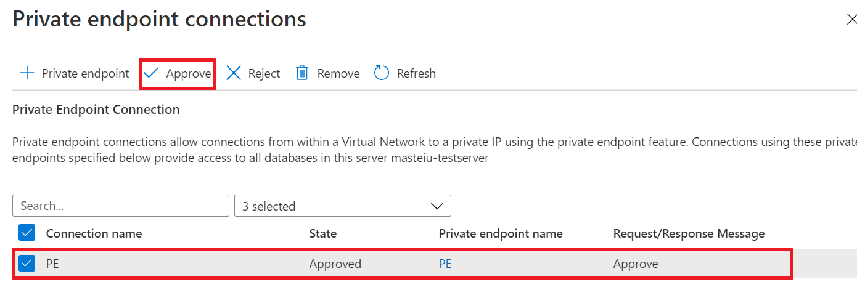This screenshot has width=857, height=290.
Task: Click the circular Refresh icon
Action: (x=382, y=73)
